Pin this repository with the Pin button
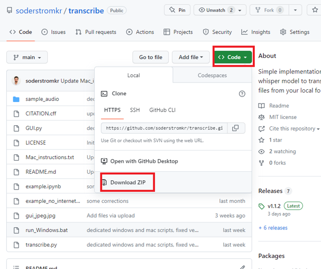Screen dimensions: 321x269 (177, 10)
